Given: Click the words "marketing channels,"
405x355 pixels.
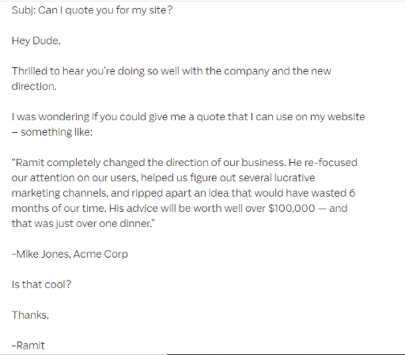Looking at the screenshot, I should pyautogui.click(x=60, y=193).
